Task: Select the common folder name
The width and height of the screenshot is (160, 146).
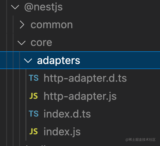Action: click(52, 25)
